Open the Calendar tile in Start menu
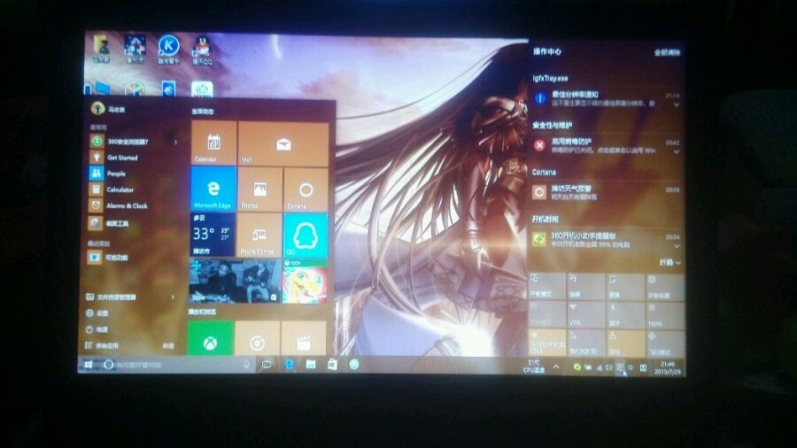 click(214, 143)
